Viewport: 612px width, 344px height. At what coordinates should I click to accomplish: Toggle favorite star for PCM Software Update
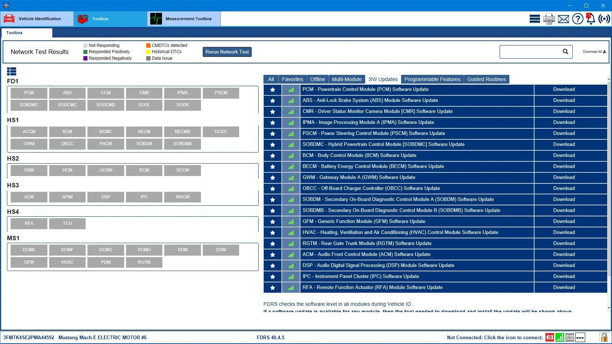coord(273,89)
